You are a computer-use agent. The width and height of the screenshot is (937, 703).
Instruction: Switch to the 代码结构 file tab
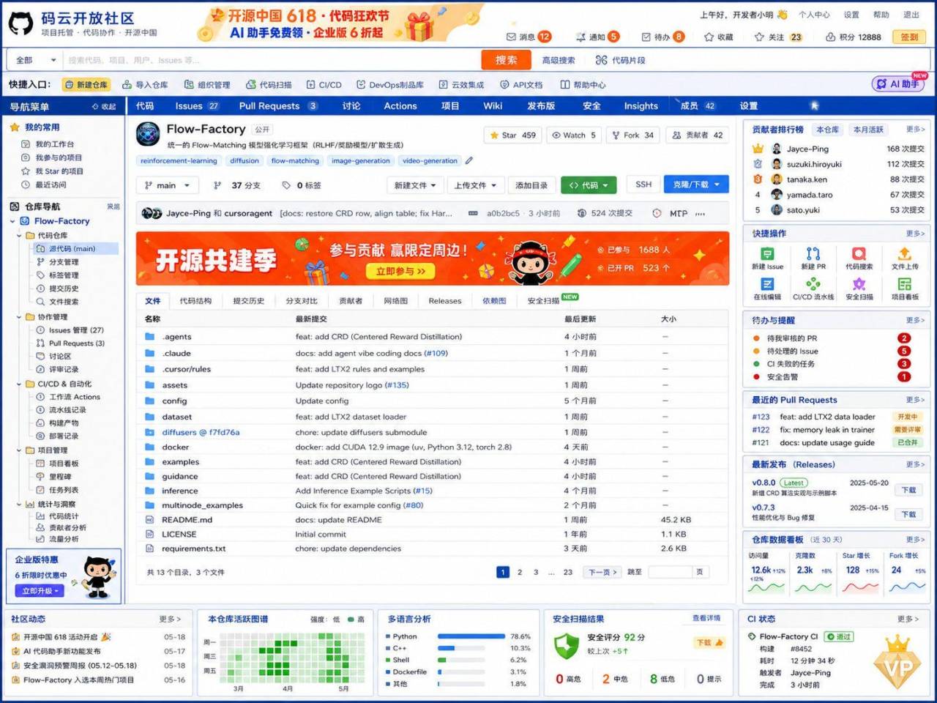(x=195, y=300)
